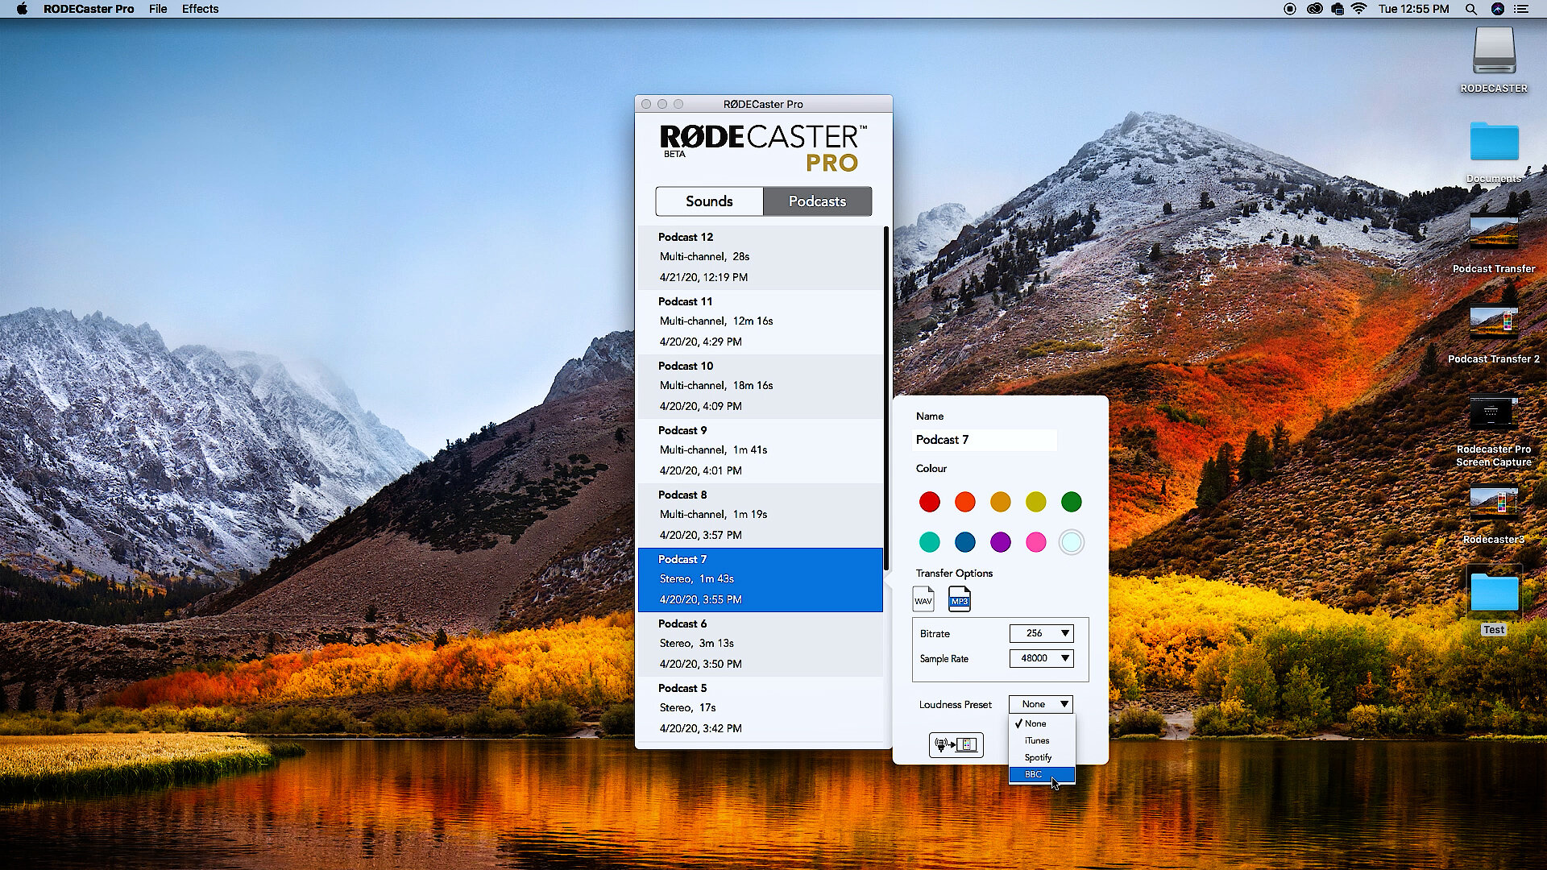The height and width of the screenshot is (870, 1547).
Task: Open Documents folder on desktop
Action: 1494,151
